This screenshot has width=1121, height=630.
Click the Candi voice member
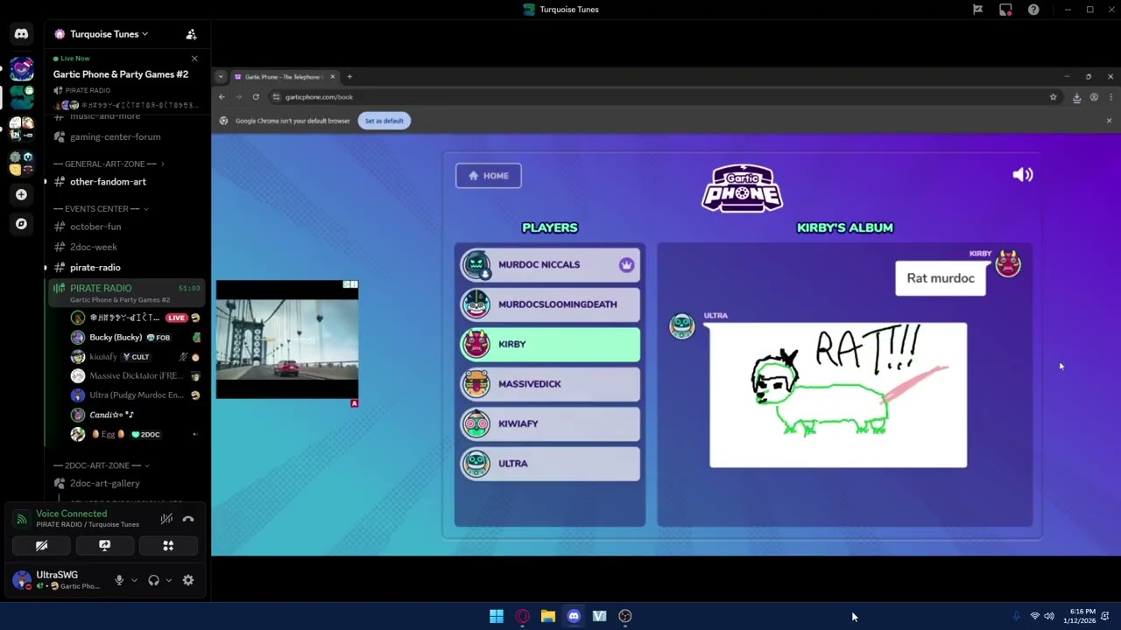[x=134, y=415]
